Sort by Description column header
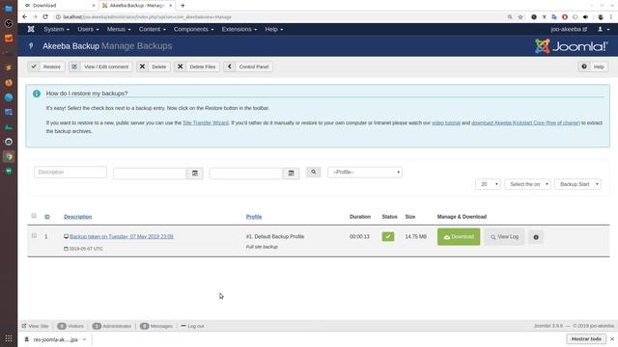This screenshot has width=618, height=347. point(77,217)
